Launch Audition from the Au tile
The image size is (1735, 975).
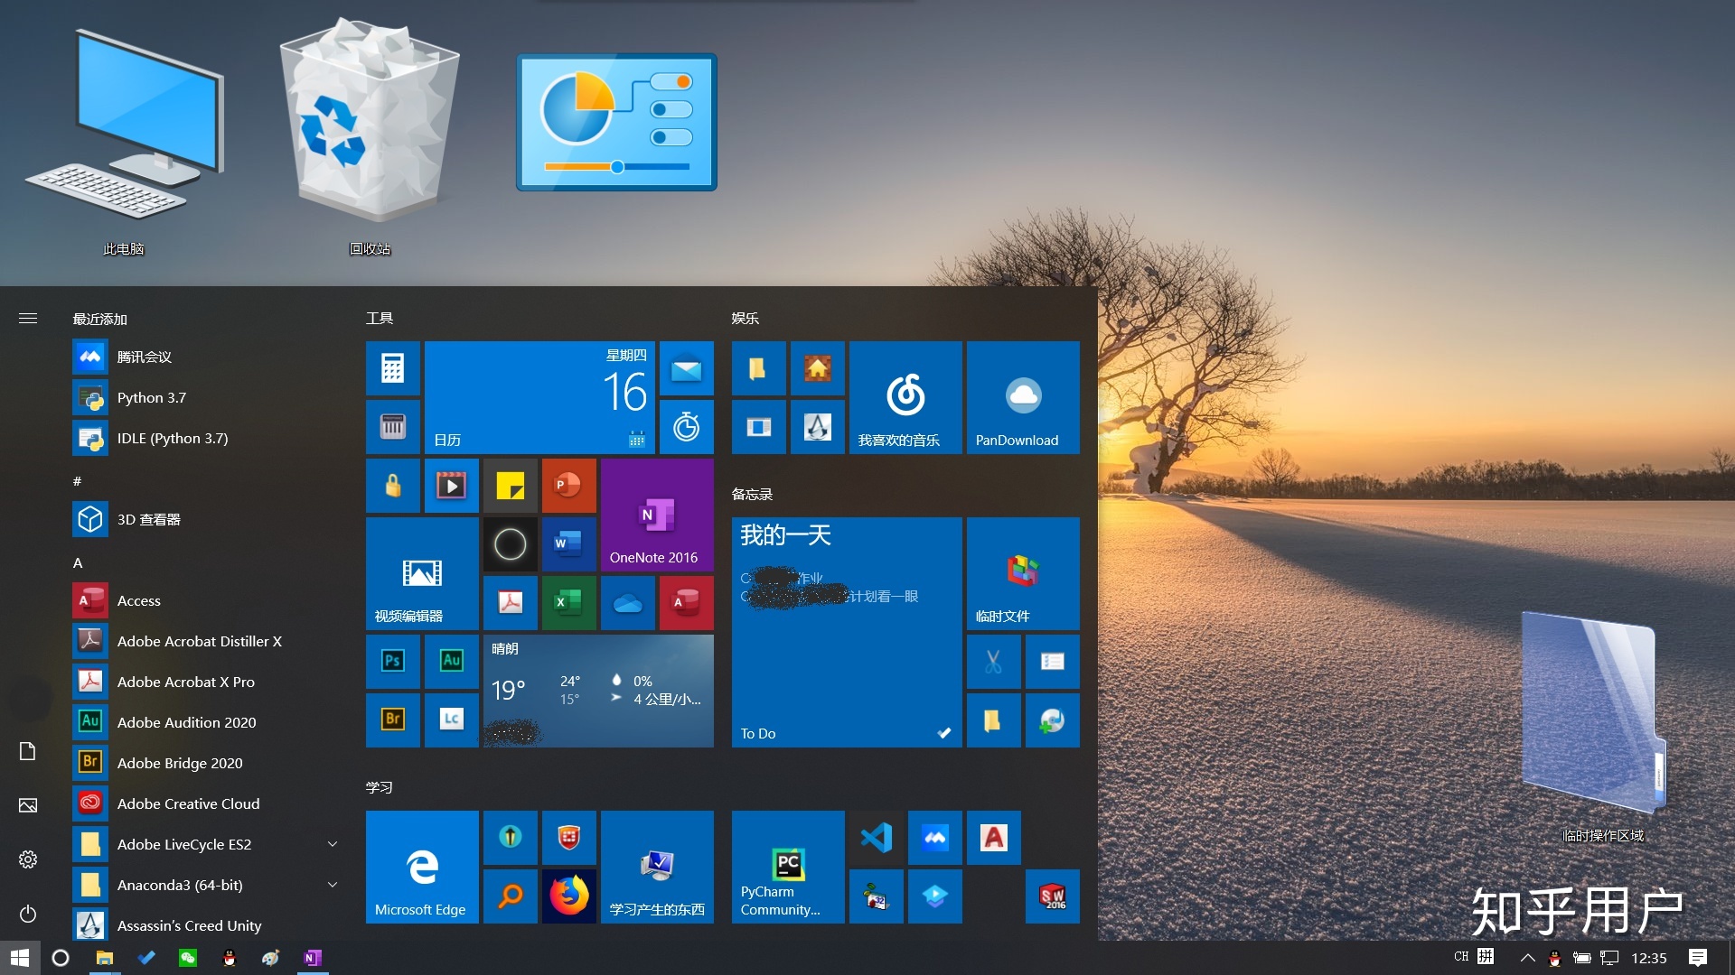(x=451, y=662)
